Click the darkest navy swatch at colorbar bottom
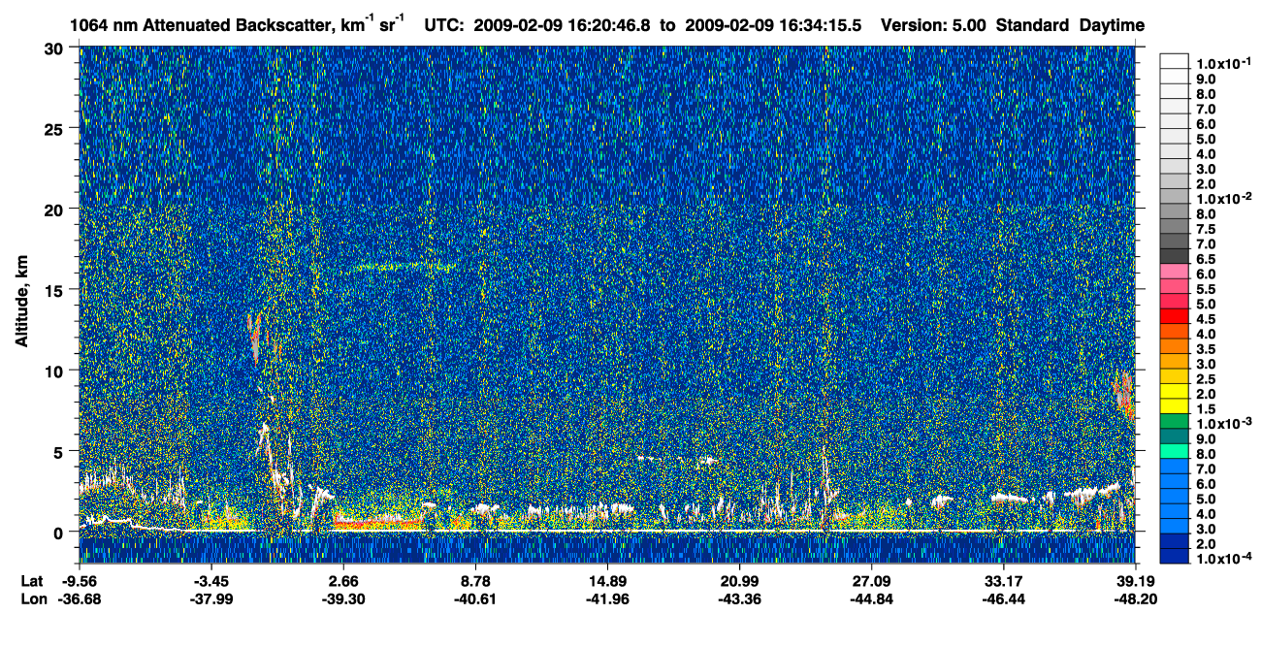1261x647 pixels. pyautogui.click(x=1175, y=556)
